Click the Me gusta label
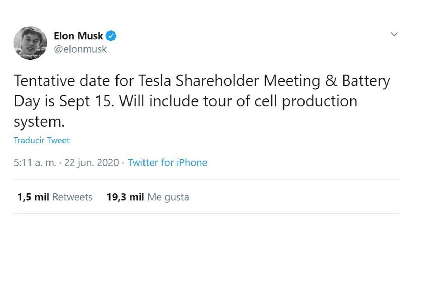Screen dimensions: 421x281 (x=168, y=197)
